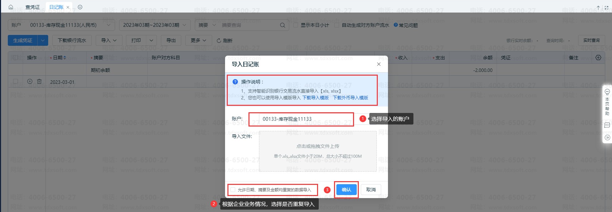Click the 刷新 refresh icon

point(219,40)
